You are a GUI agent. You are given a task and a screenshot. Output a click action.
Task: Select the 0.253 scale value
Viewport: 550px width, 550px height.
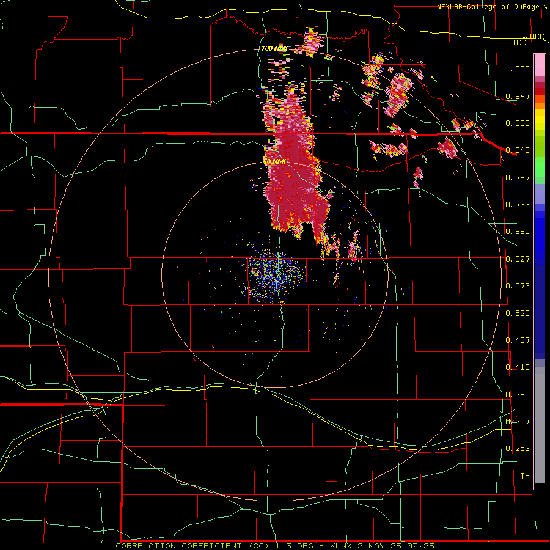point(518,449)
